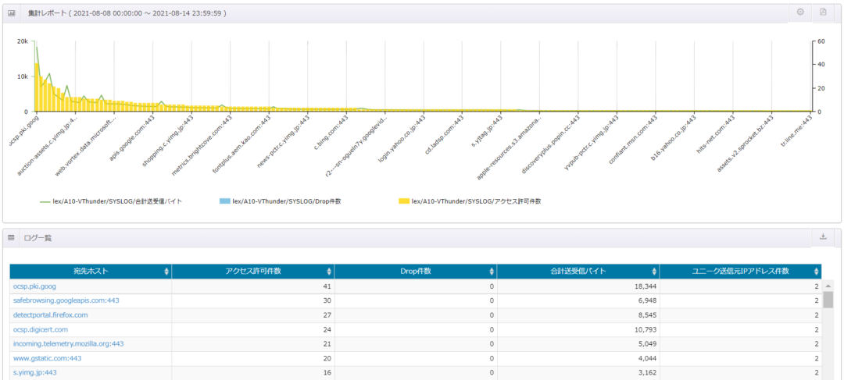The image size is (844, 380).
Task: Click the s.yjtag.jp:443 axis label
Action: (x=486, y=131)
